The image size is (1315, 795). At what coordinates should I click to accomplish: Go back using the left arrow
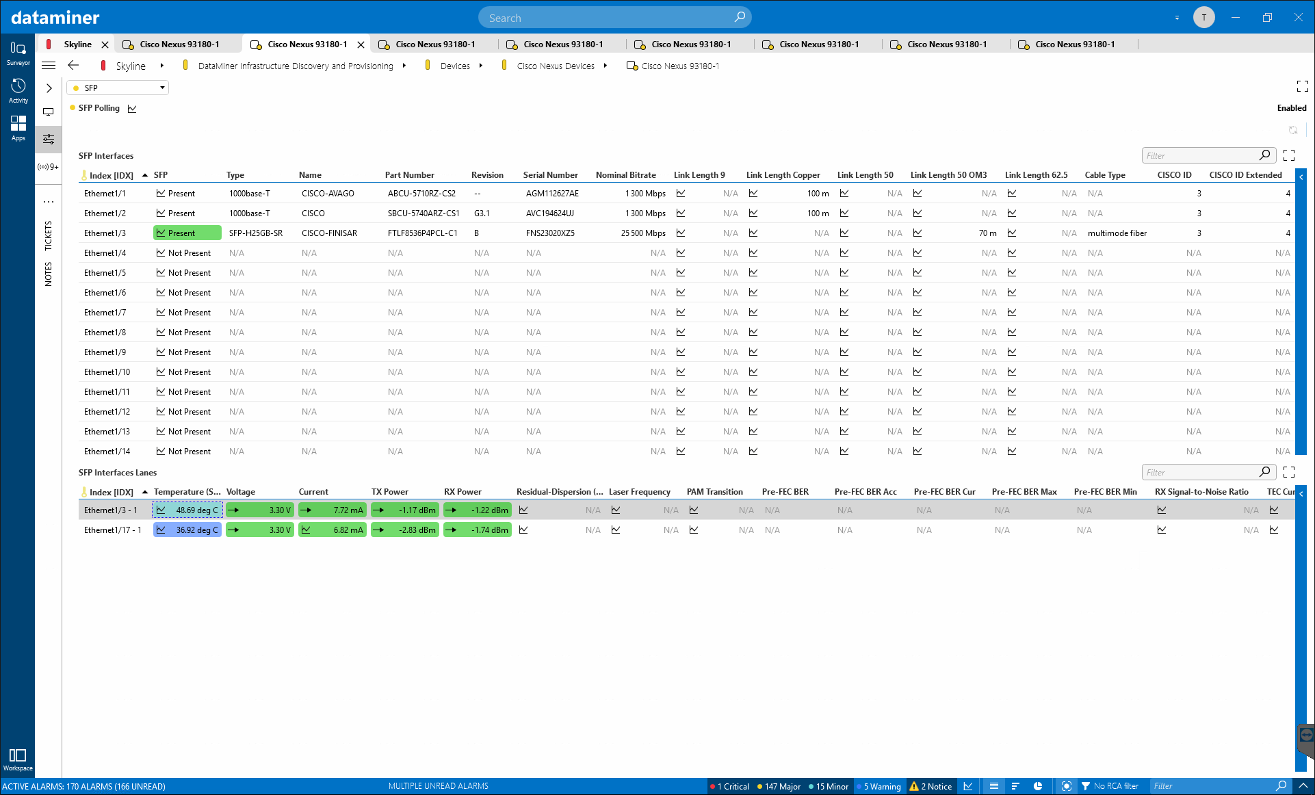tap(73, 66)
